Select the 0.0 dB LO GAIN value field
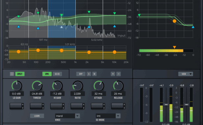Image resolution: width=203 pixels, height=125 pixels. (x=16, y=94)
